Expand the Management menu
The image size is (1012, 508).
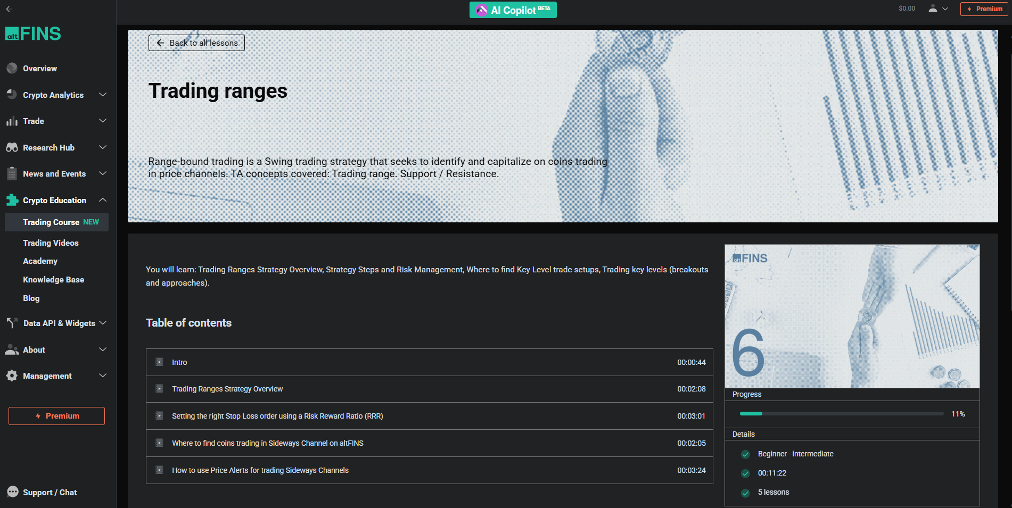(103, 376)
